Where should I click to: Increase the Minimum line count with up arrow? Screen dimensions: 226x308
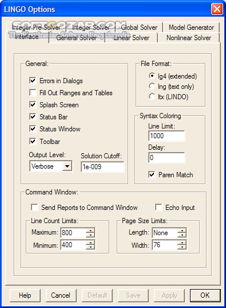click(90, 243)
